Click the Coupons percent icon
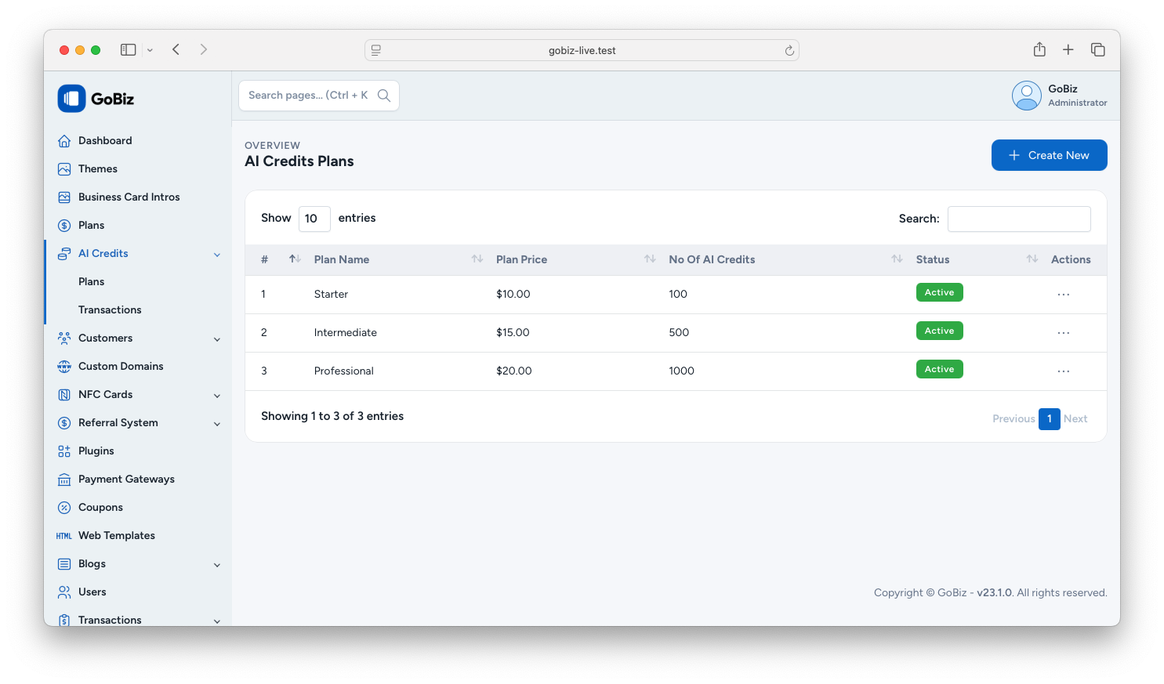The height and width of the screenshot is (684, 1164). [64, 508]
